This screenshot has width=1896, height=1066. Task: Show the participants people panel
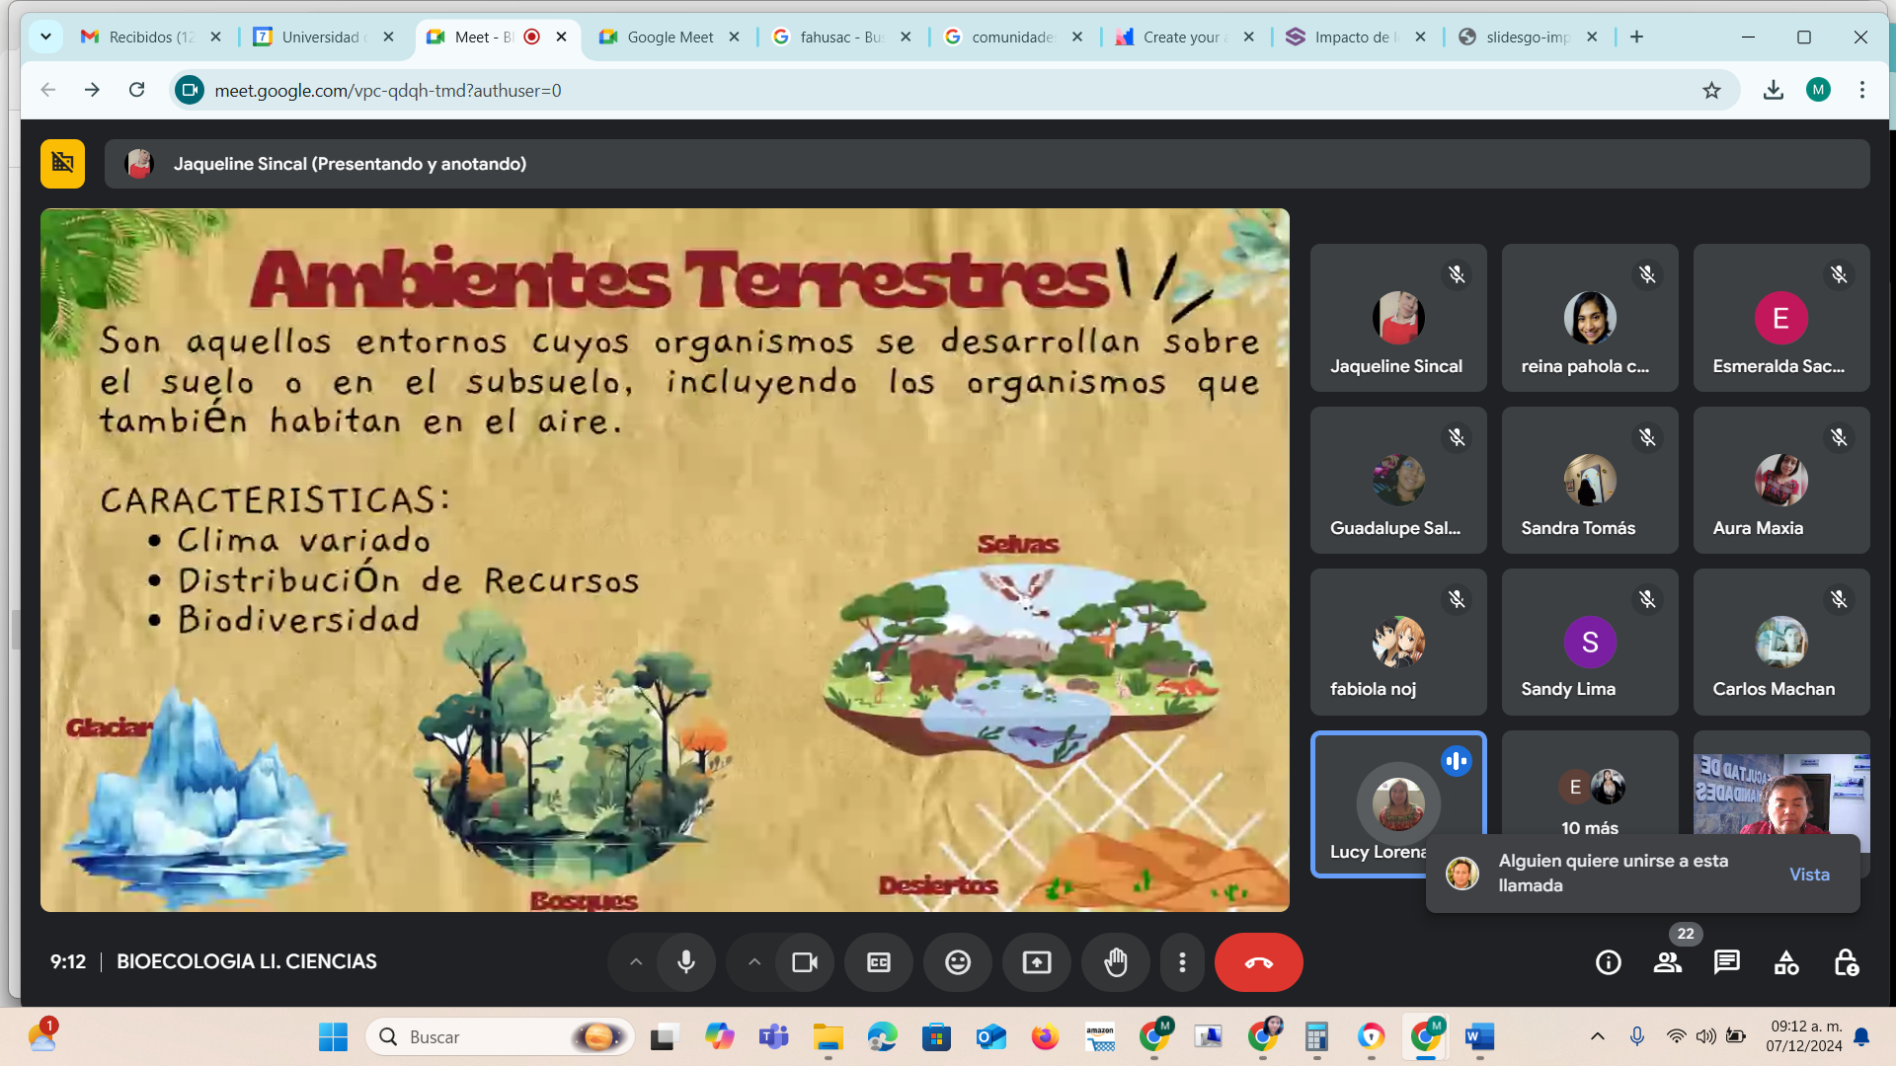[x=1668, y=962]
